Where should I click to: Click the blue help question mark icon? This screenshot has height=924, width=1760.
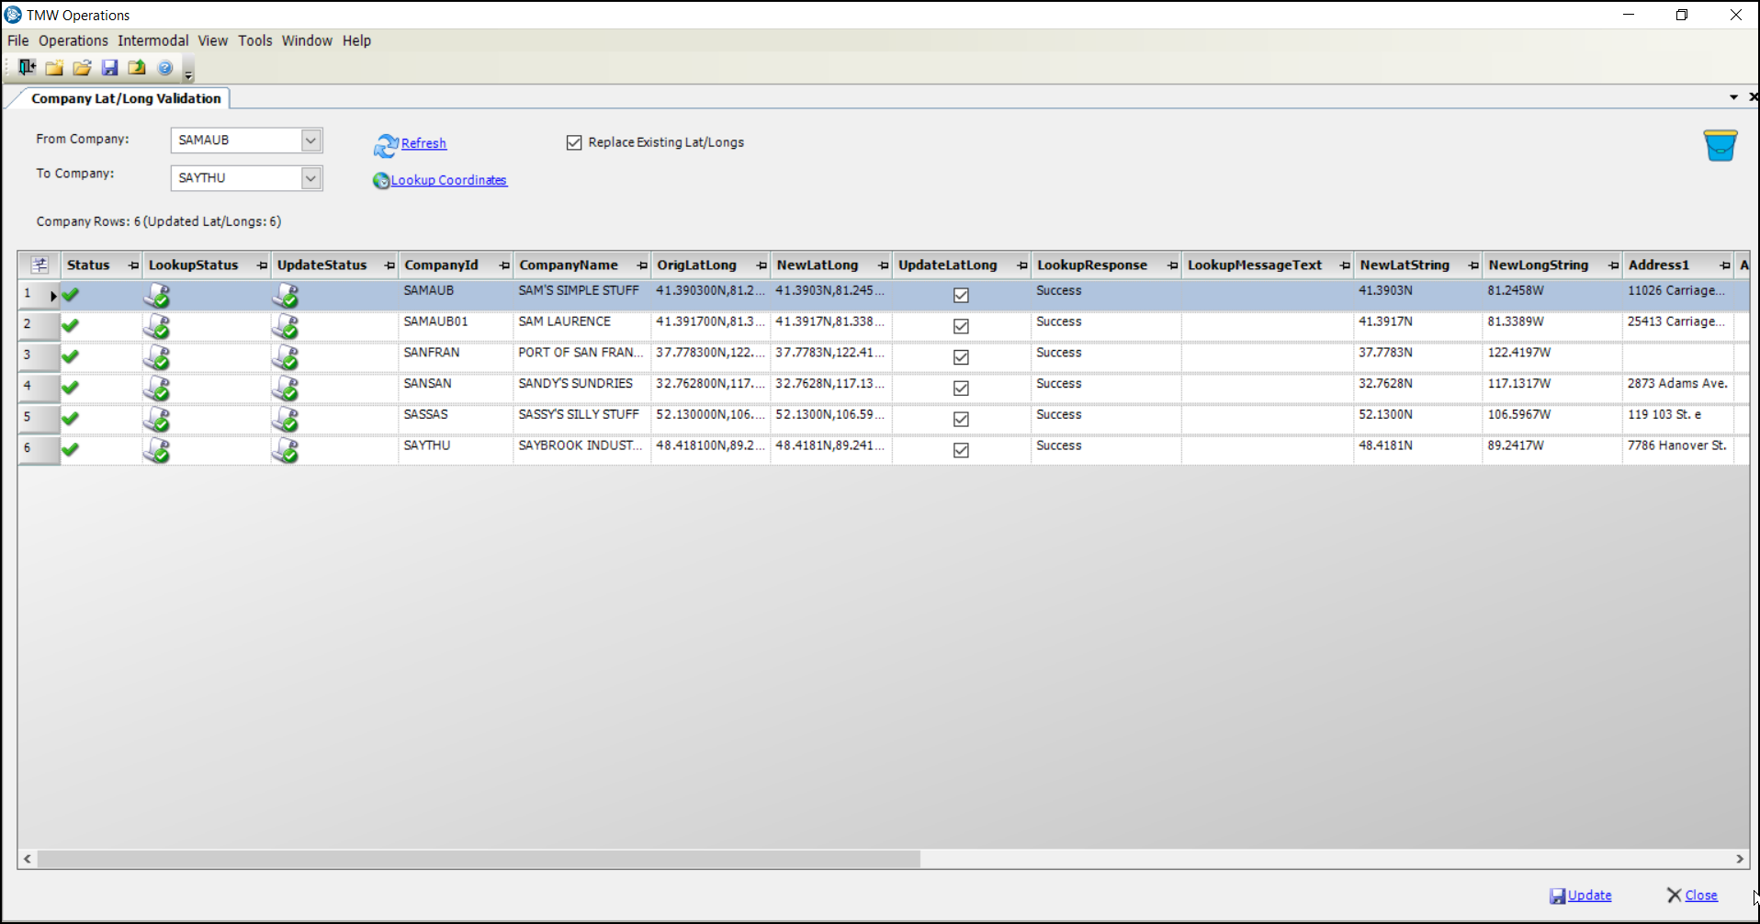click(x=165, y=67)
